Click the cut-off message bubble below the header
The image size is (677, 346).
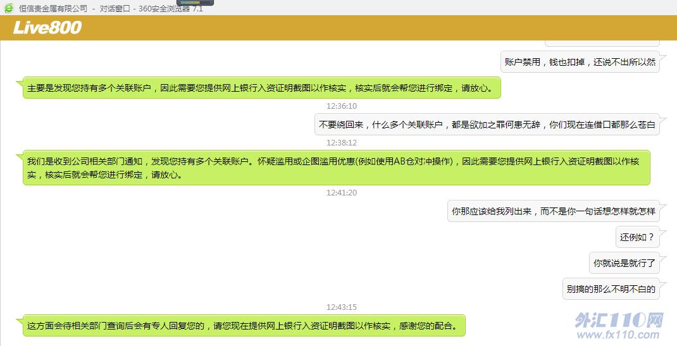[601, 43]
